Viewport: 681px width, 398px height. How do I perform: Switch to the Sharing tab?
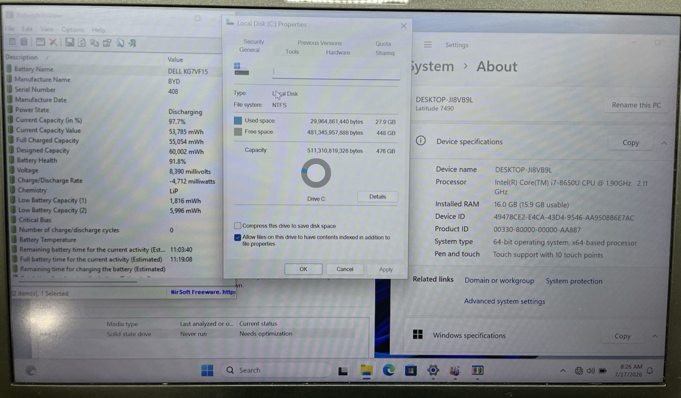[385, 53]
